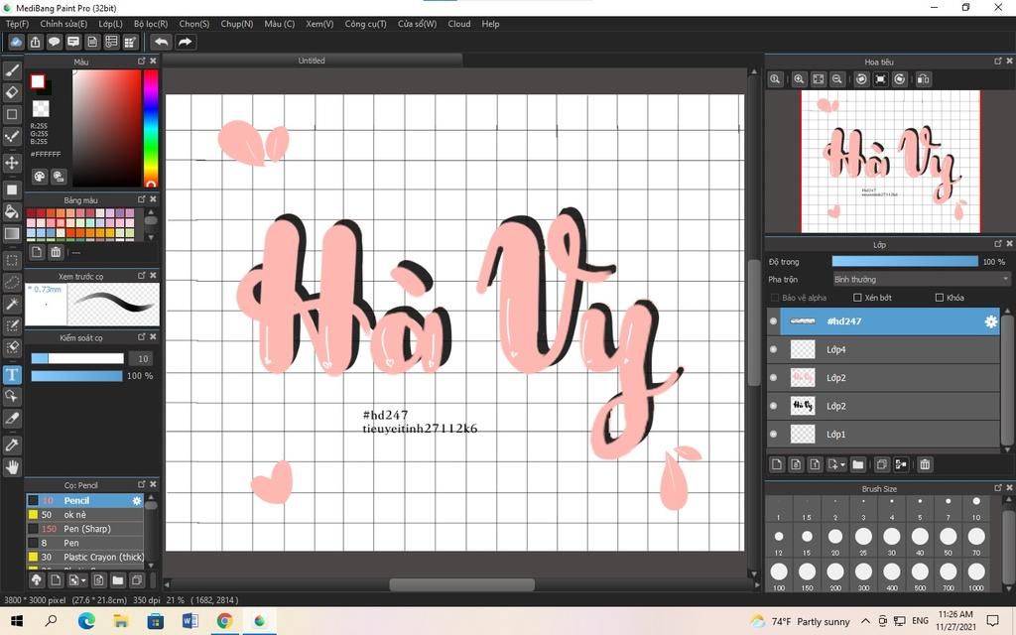Screen dimensions: 1016x635
Task: Select the Plastic Crayon (thick) brush
Action: coord(85,557)
